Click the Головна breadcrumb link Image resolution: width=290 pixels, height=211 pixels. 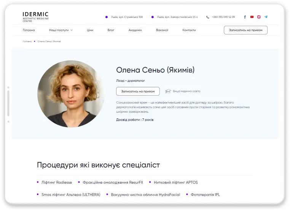pos(27,41)
